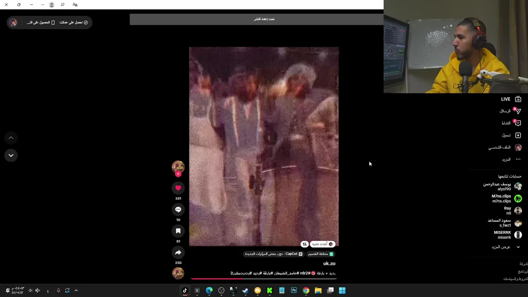Open the 'منطقة القصيم' location tag
This screenshot has height=297, width=528.
click(x=321, y=254)
